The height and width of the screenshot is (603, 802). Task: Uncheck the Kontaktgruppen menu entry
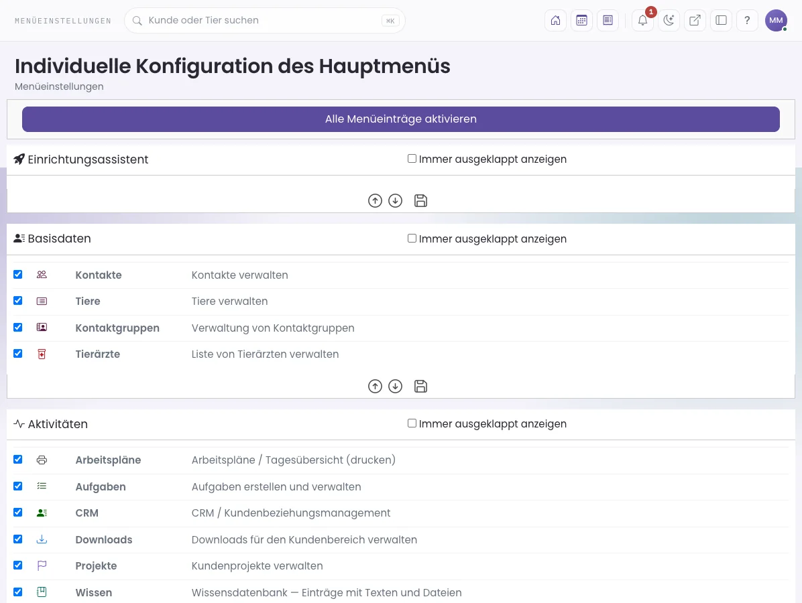click(18, 328)
